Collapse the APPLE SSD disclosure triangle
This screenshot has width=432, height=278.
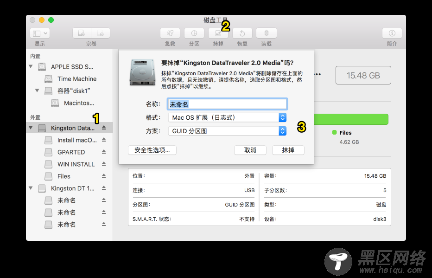coord(31,66)
